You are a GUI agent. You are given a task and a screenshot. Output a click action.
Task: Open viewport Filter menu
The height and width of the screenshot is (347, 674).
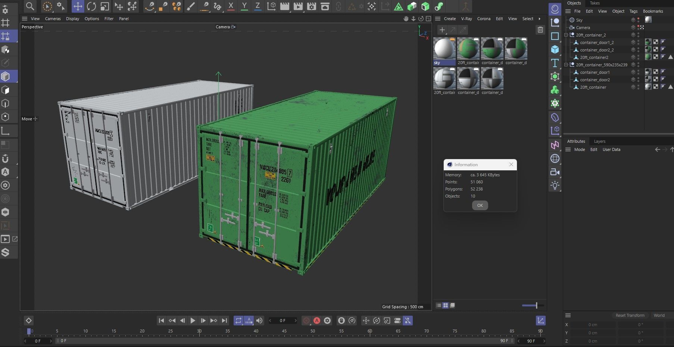[x=109, y=19]
